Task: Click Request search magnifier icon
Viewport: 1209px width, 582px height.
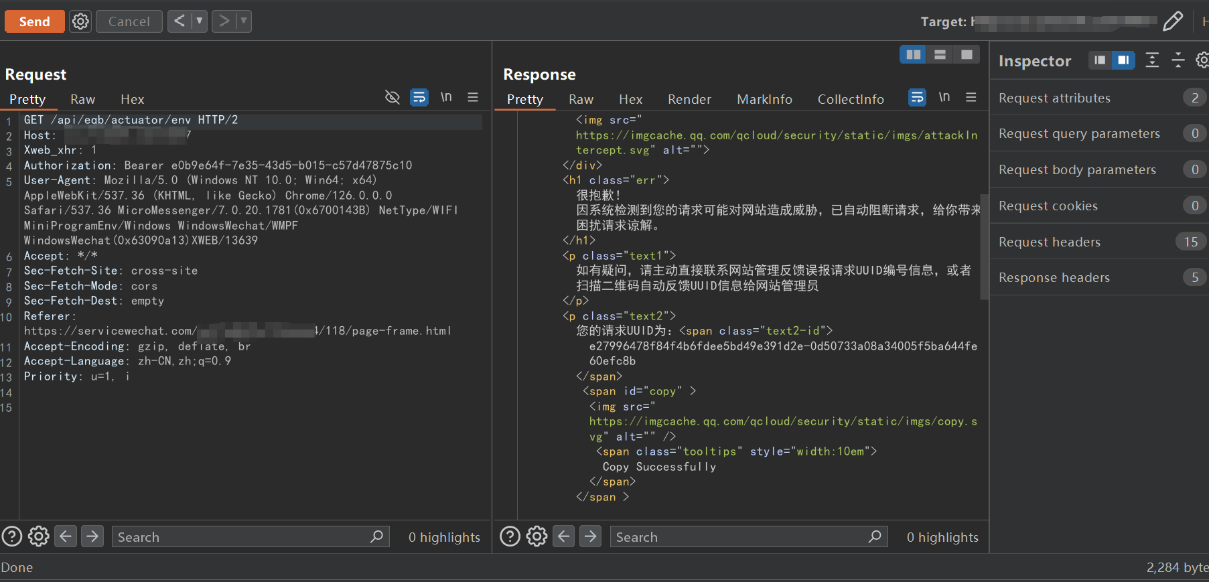Action: click(377, 536)
